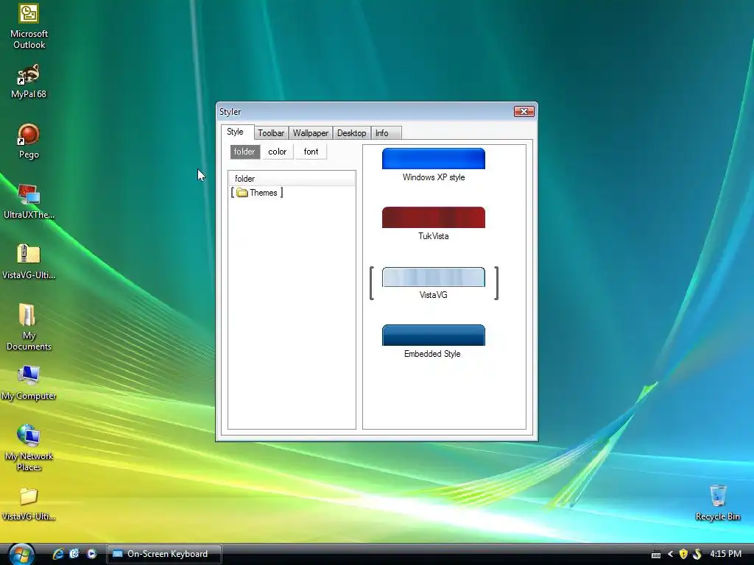Select the VistaVG-Ulti... folder icon above Start
The image size is (754, 565).
[29, 504]
